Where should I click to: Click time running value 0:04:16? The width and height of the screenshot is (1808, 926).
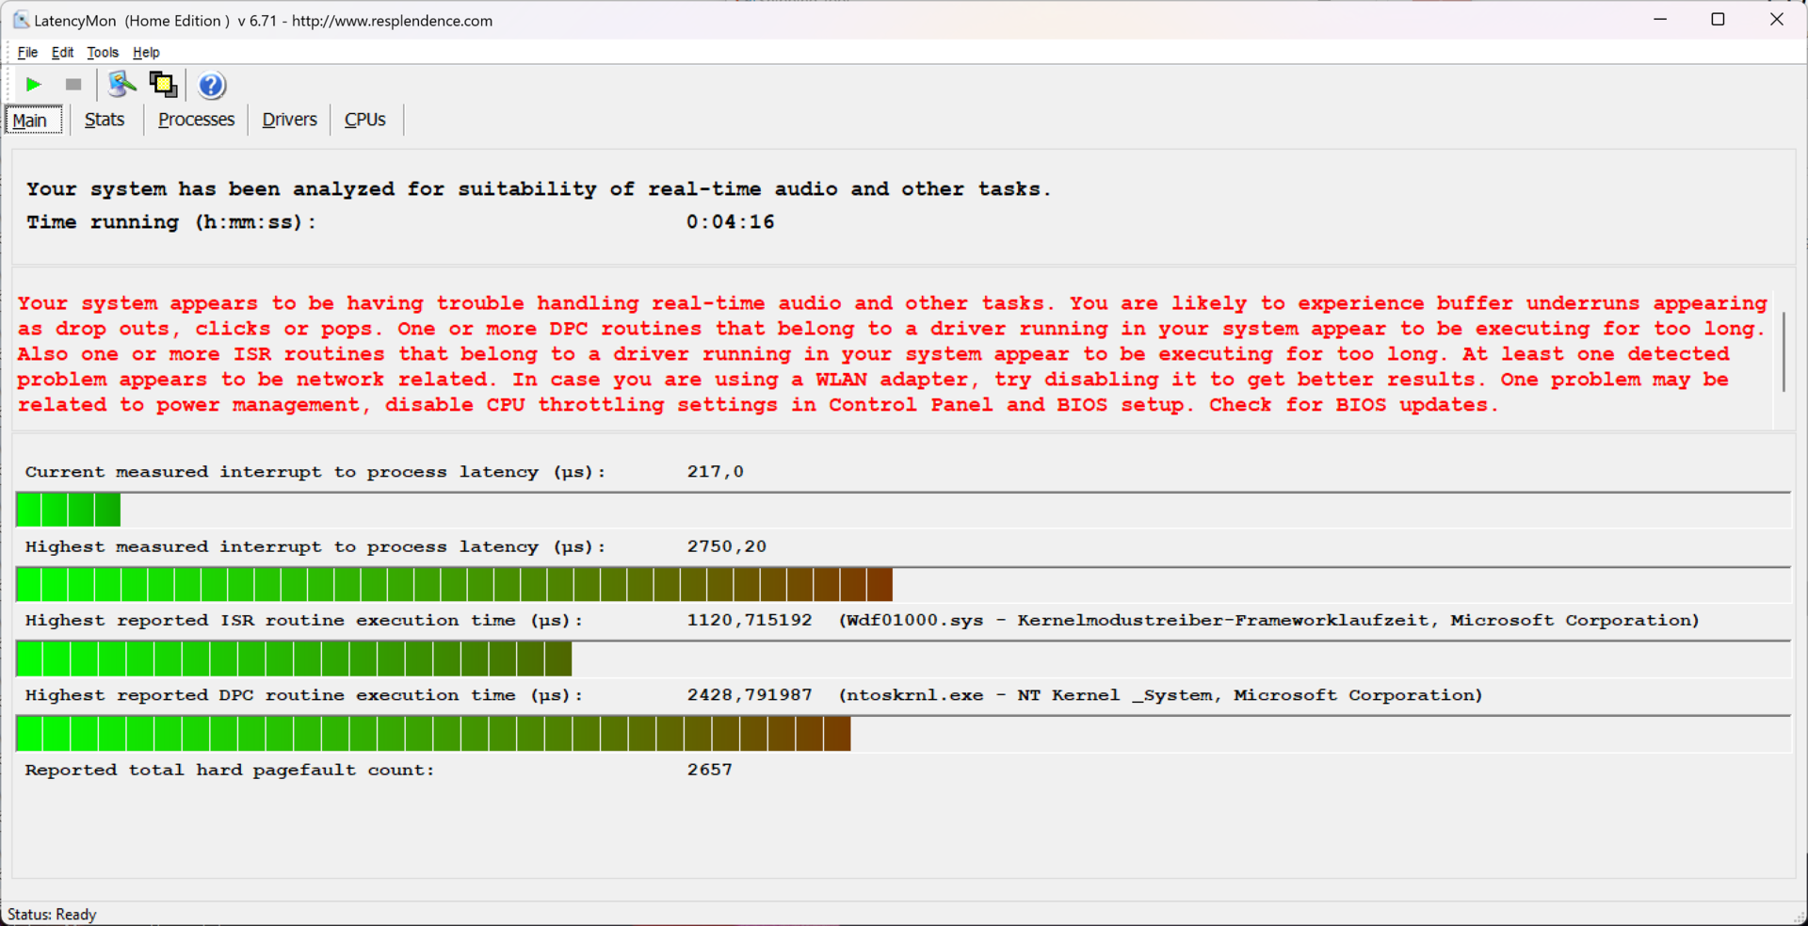point(730,222)
